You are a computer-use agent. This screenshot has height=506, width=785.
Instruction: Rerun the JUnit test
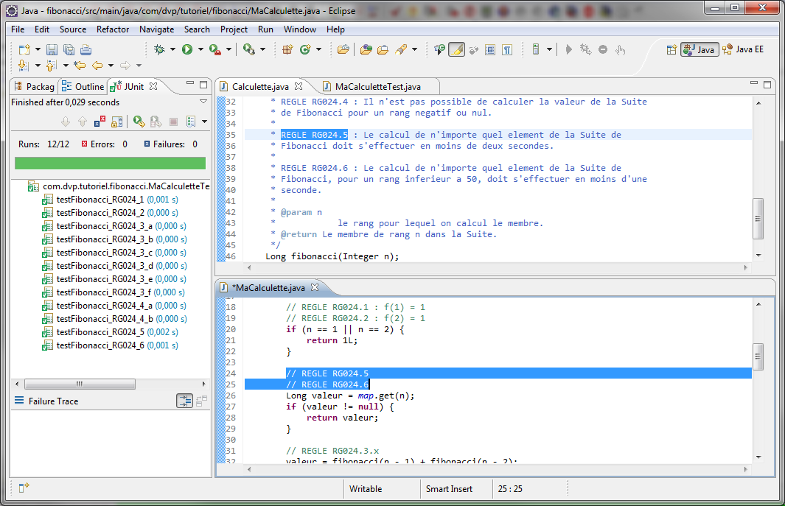coord(139,122)
